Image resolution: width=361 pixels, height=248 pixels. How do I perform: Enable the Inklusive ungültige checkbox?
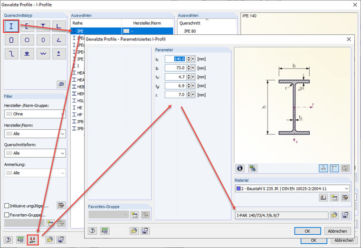coord(7,206)
